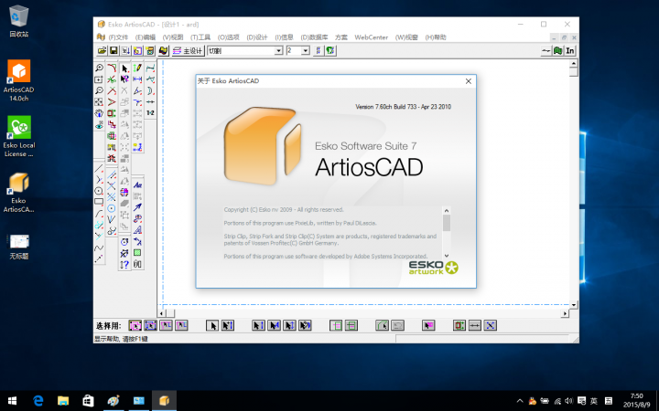This screenshot has width=659, height=411.
Task: Select the zoom in magnifier tool
Action: tap(99, 68)
